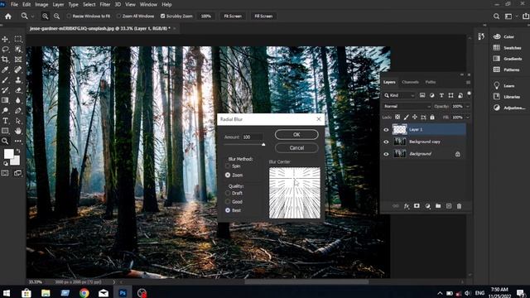Open the Normal blend mode dropdown
This screenshot has height=298, width=530.
[x=407, y=107]
